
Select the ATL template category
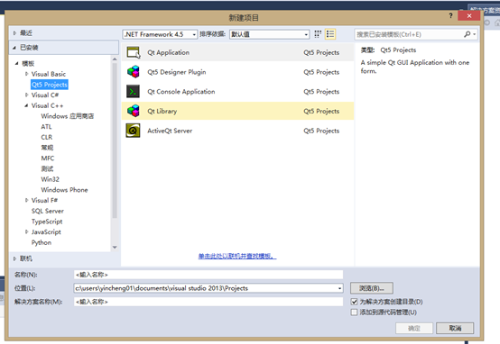[46, 127]
